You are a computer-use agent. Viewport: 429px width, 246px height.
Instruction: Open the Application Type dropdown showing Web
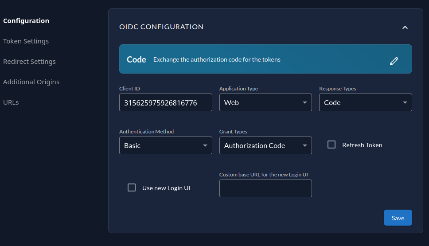click(265, 102)
